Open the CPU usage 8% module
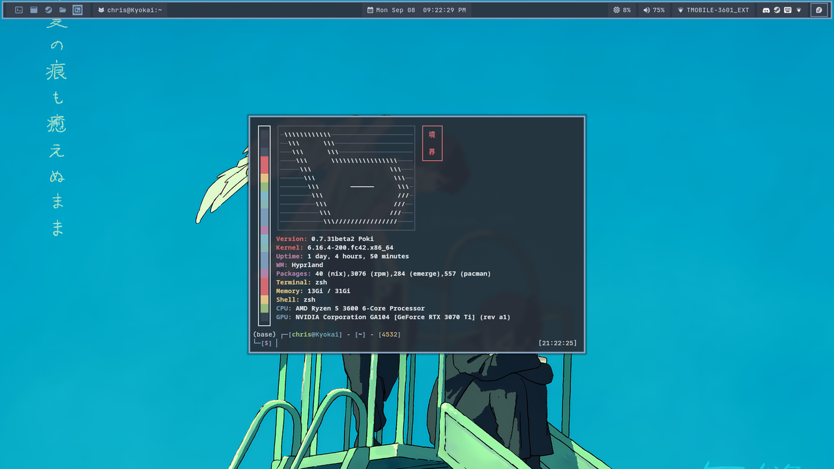The width and height of the screenshot is (834, 469). (622, 10)
